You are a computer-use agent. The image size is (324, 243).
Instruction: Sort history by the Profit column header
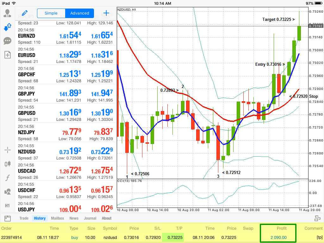pos(282,228)
